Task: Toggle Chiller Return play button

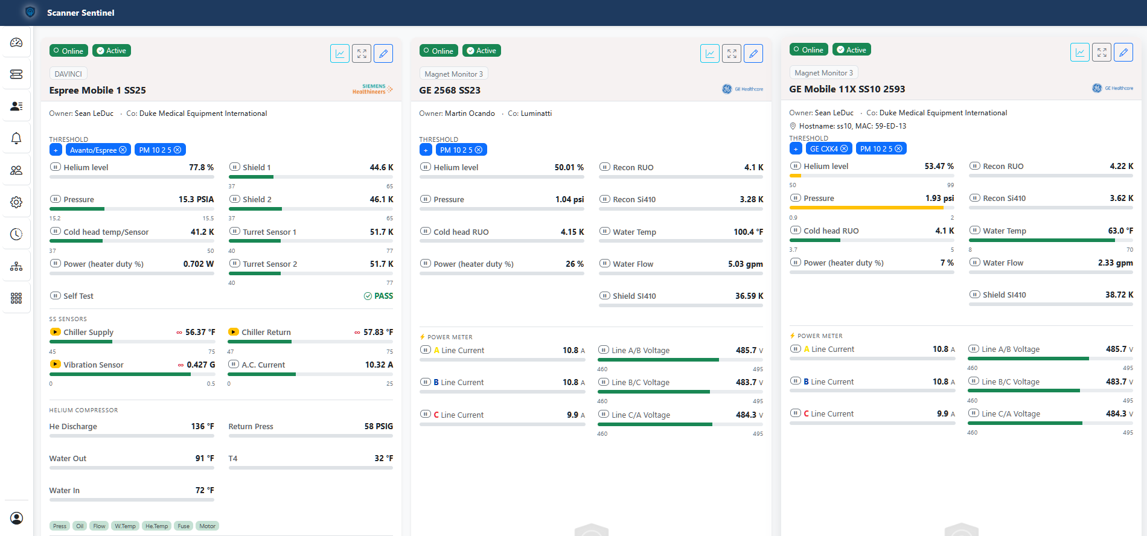Action: point(233,332)
